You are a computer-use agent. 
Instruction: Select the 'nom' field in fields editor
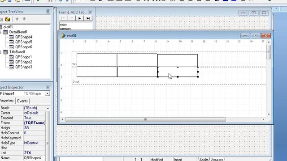(x=63, y=25)
